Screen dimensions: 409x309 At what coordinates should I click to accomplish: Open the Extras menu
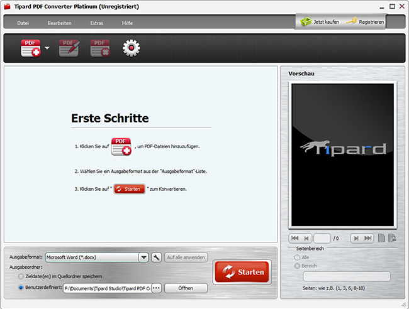tap(97, 23)
